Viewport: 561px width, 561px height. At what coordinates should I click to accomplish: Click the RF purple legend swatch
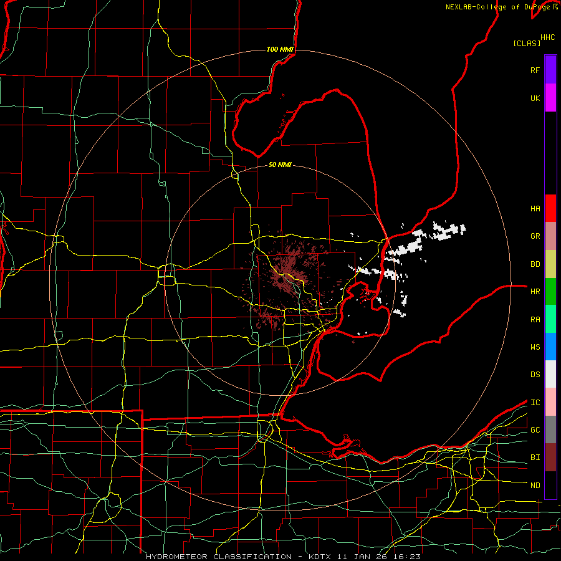pos(550,70)
